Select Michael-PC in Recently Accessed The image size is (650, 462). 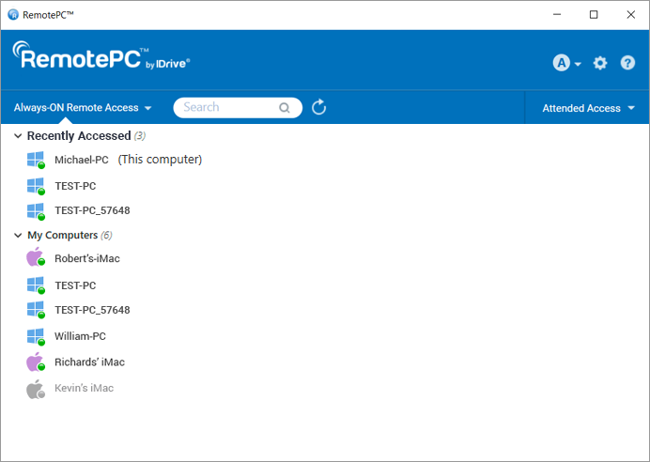click(81, 160)
